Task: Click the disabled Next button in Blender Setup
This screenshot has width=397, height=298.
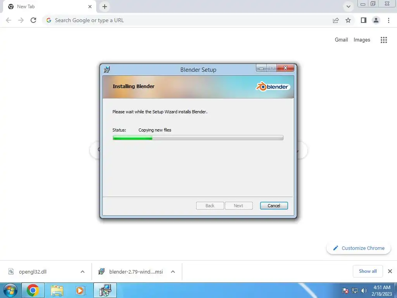Action: point(238,206)
